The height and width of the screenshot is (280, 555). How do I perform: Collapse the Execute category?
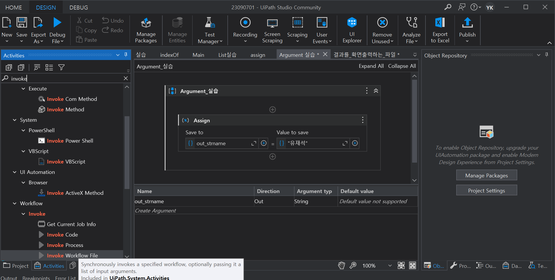23,89
